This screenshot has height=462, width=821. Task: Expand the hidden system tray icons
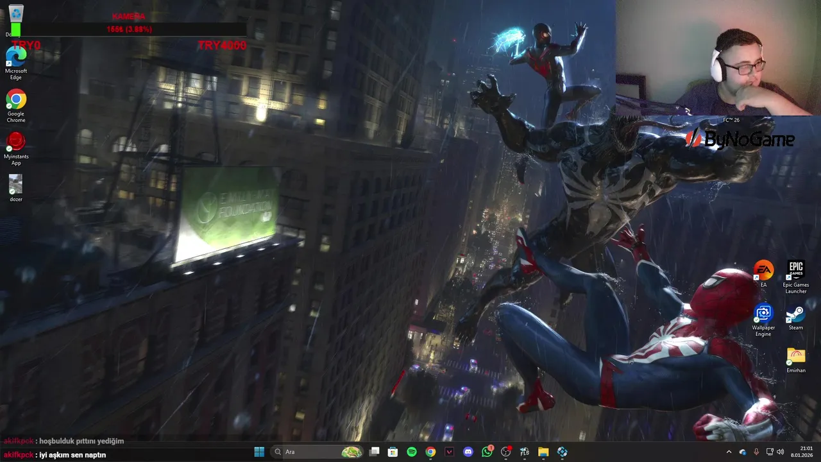click(729, 452)
